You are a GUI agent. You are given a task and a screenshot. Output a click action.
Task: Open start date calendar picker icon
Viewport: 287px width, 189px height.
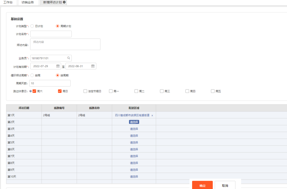[58, 66]
